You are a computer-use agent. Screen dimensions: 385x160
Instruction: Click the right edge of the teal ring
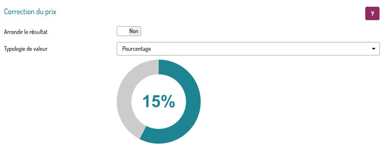194,102
